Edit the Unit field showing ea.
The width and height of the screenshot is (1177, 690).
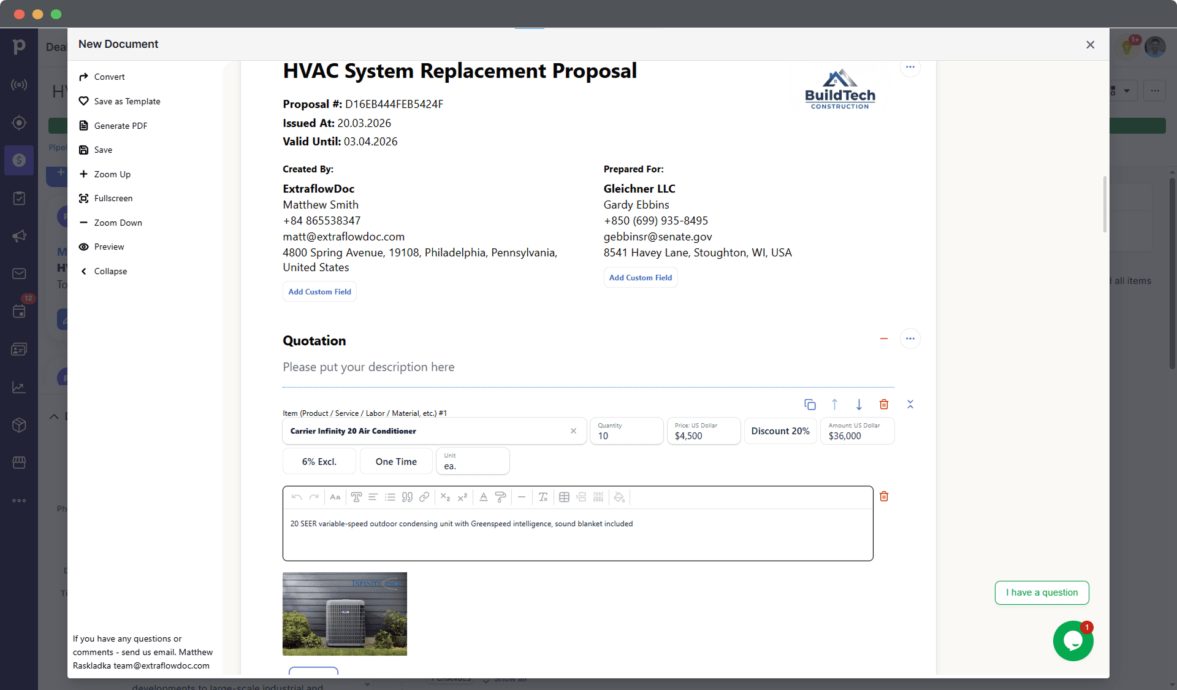(x=473, y=461)
